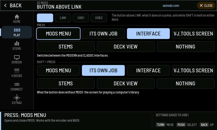The height and width of the screenshot is (130, 217).
Task: Set SHIFT + PRESS action to STEMS
Action: click(66, 83)
